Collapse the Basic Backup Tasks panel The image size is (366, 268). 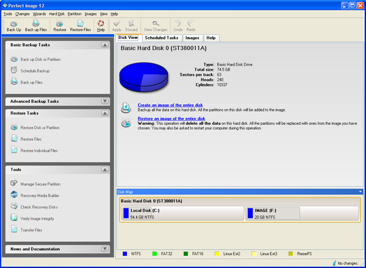[104, 45]
